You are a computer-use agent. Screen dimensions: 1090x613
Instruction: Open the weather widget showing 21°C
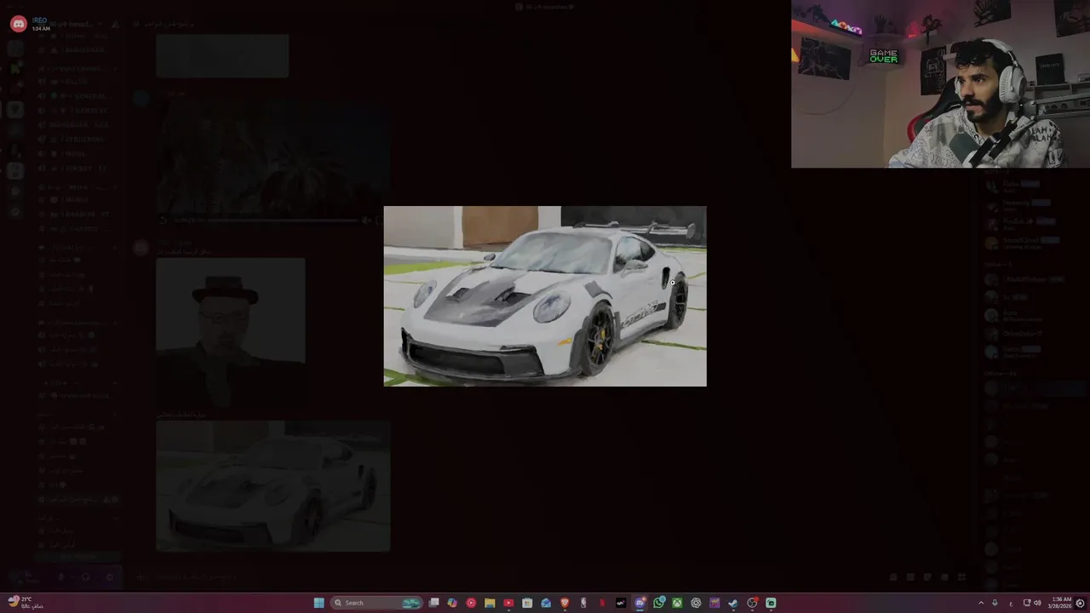click(26, 603)
